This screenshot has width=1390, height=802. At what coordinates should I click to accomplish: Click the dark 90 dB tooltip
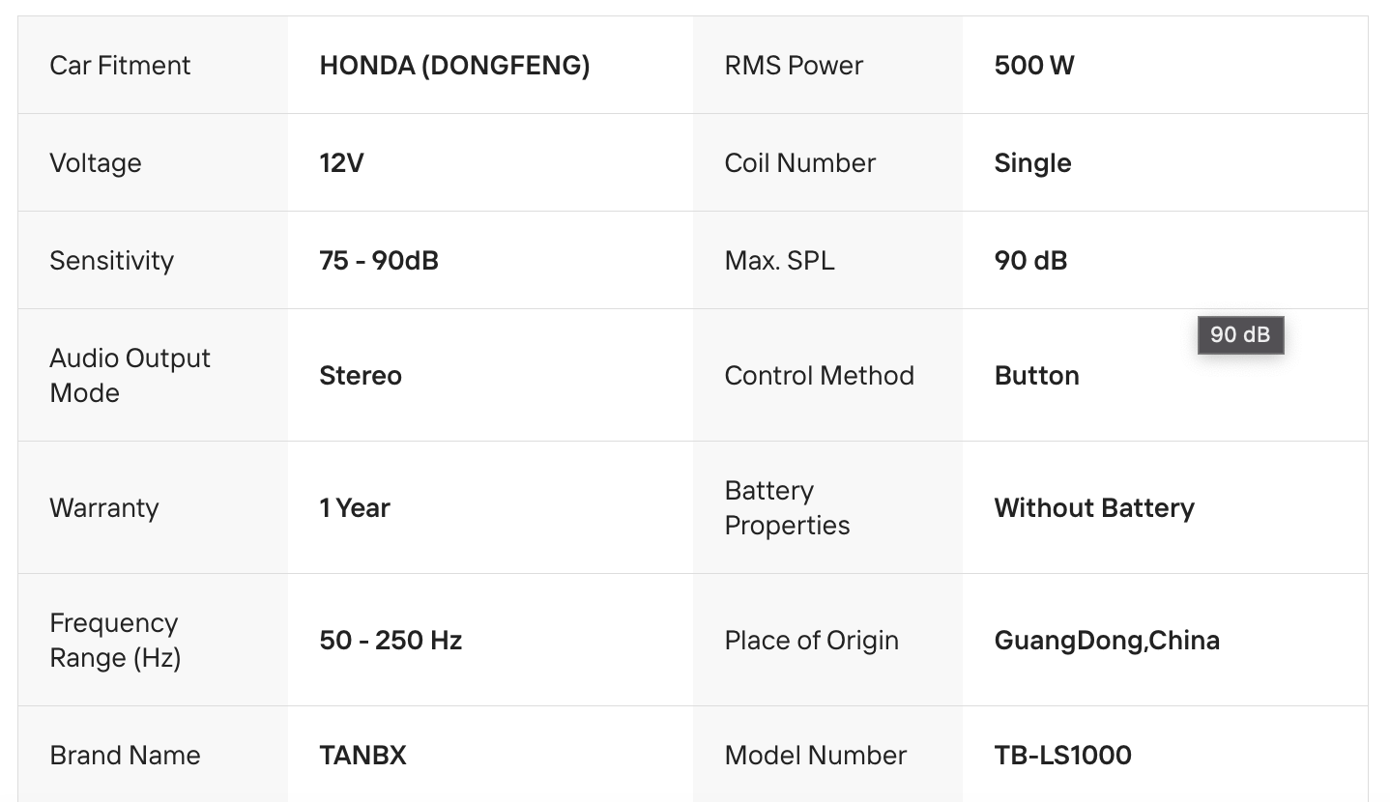(x=1240, y=335)
